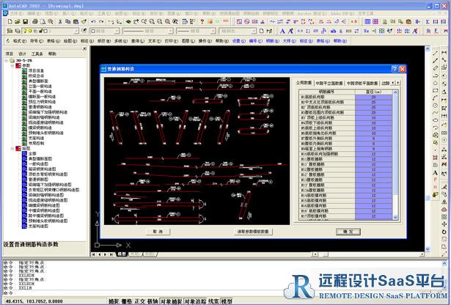Click the help question mark icon in the dialog title bar
The width and height of the screenshot is (451, 305).
[395, 68]
